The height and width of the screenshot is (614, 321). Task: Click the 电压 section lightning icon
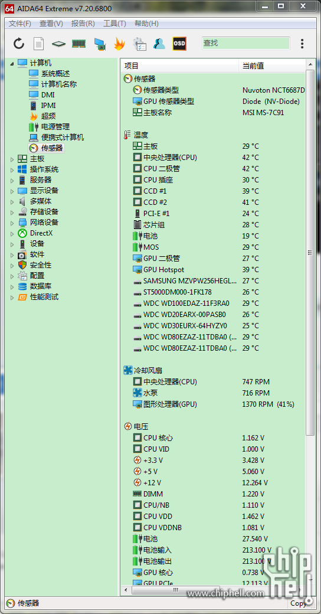127,426
